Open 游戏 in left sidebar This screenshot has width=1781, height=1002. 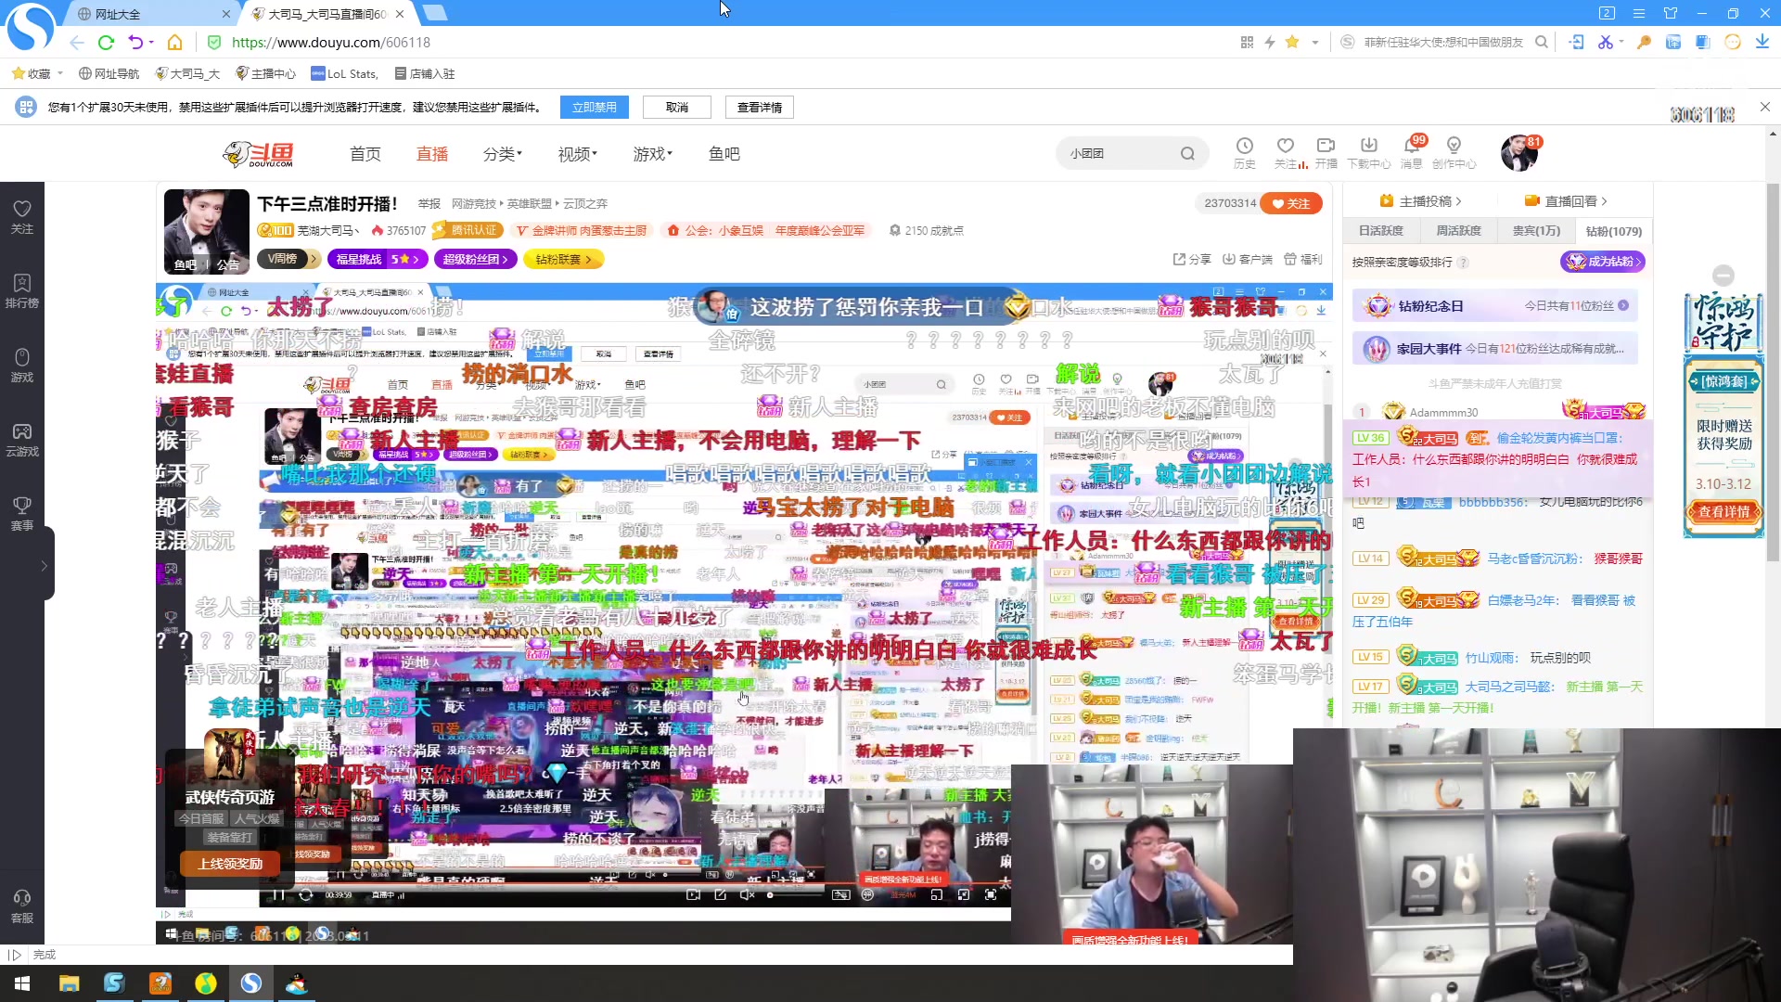click(x=22, y=366)
